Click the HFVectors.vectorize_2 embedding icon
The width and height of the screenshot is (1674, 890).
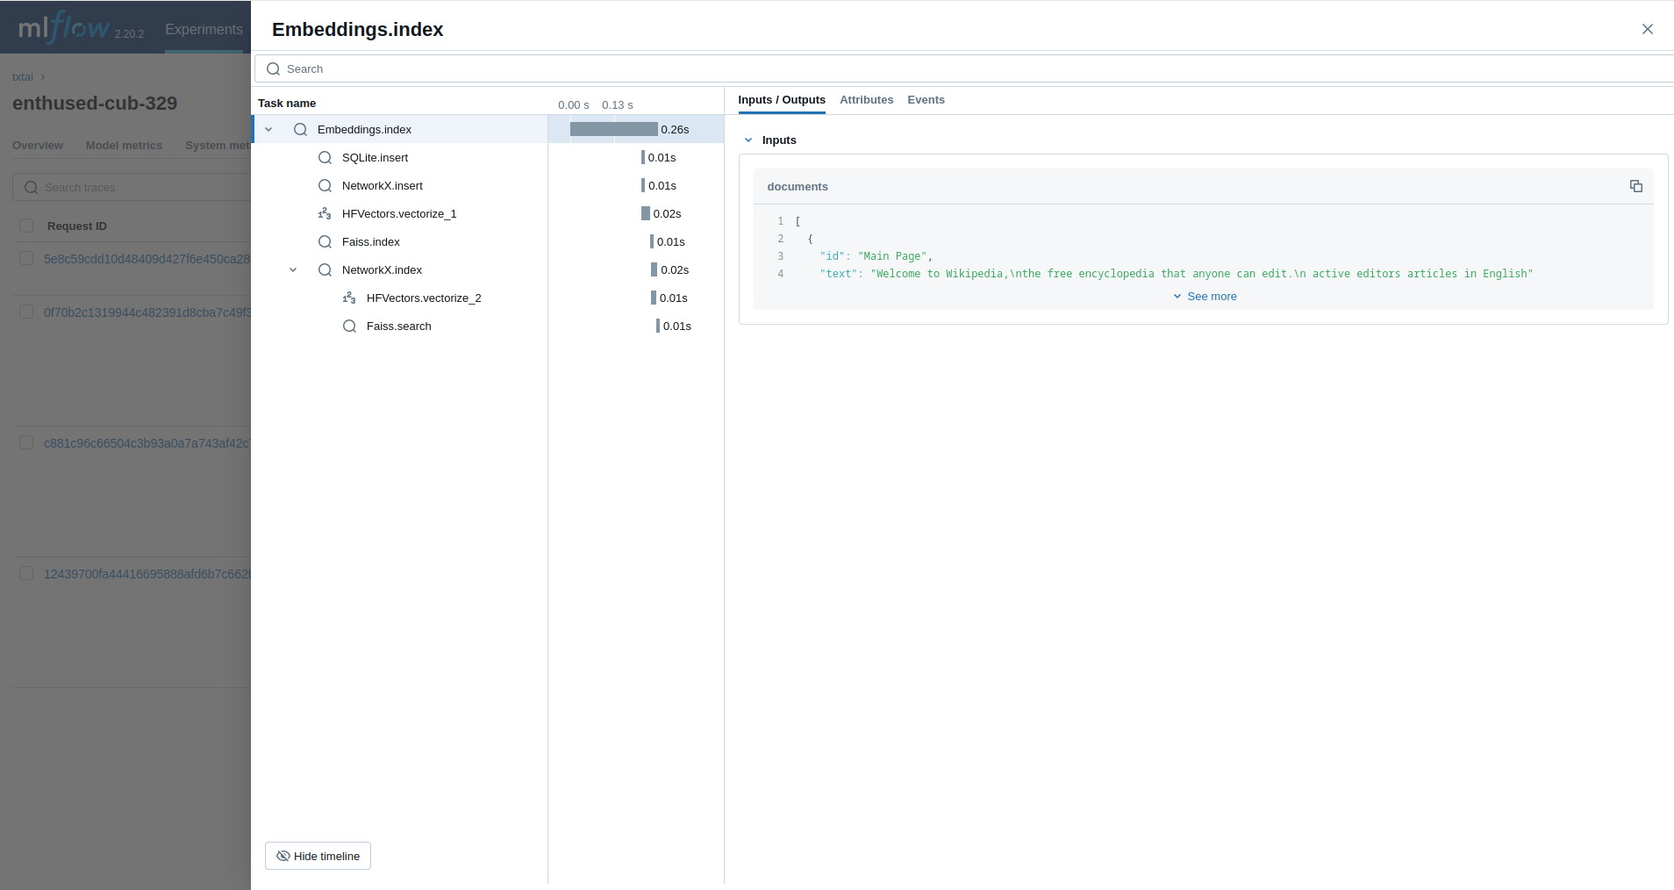pyautogui.click(x=349, y=298)
